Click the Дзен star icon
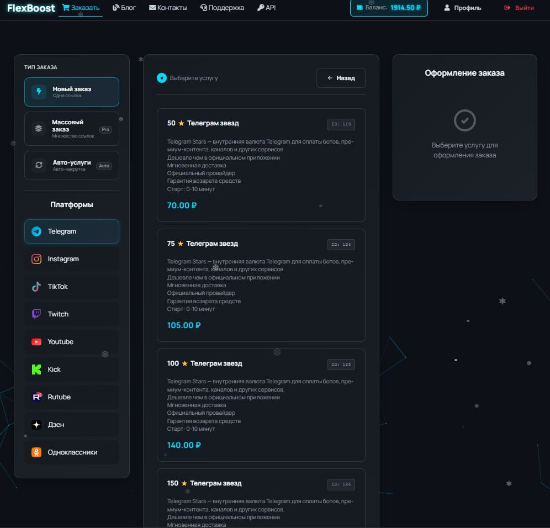The width and height of the screenshot is (550, 528). [36, 425]
